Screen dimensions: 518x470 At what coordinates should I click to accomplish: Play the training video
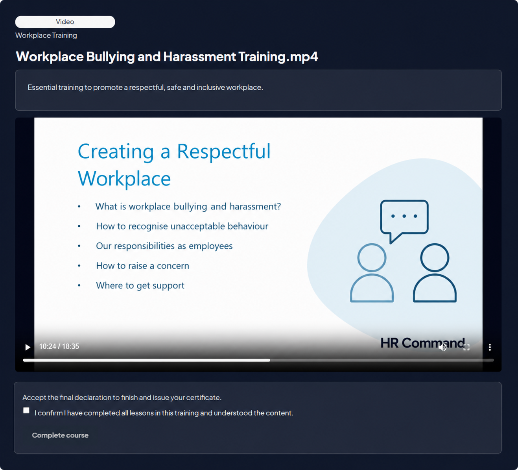(x=28, y=347)
